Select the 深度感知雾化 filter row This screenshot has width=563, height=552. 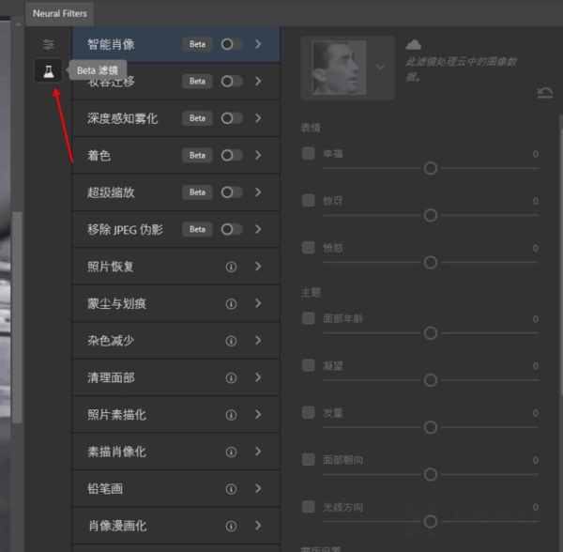(176, 118)
